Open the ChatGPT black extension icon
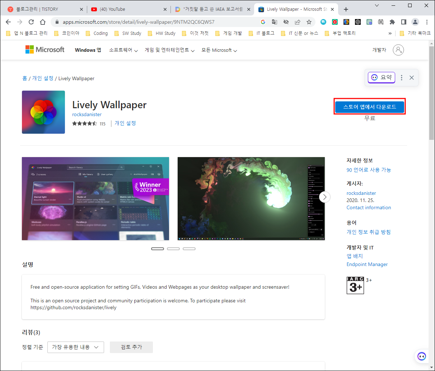Screen dimensions: 435x371 (x=358, y=22)
